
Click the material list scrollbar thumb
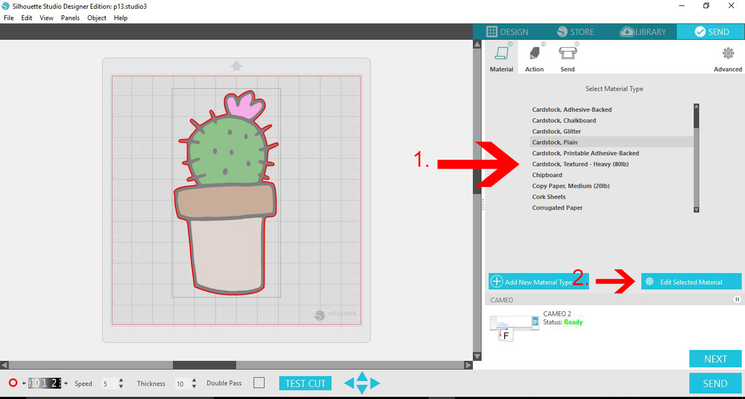point(696,118)
